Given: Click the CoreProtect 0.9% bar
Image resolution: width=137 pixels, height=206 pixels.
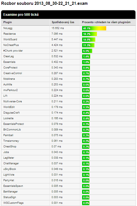Looking at the screenshot, I should coord(86,68).
